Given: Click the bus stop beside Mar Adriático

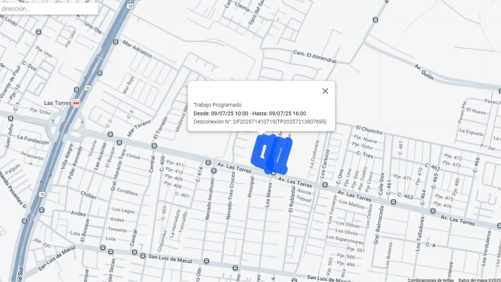Looking at the screenshot, I should point(116,42).
